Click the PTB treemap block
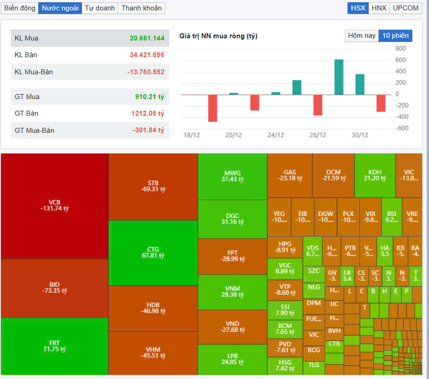The width and height of the screenshot is (429, 379). (x=351, y=251)
